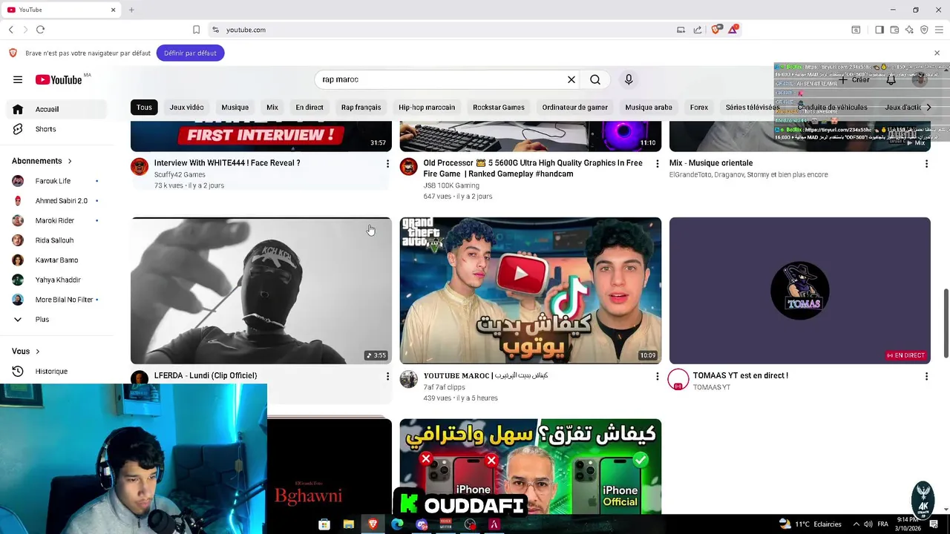The height and width of the screenshot is (534, 950).
Task: Open the YouTube hamburger guide menu
Action: pyautogui.click(x=18, y=79)
